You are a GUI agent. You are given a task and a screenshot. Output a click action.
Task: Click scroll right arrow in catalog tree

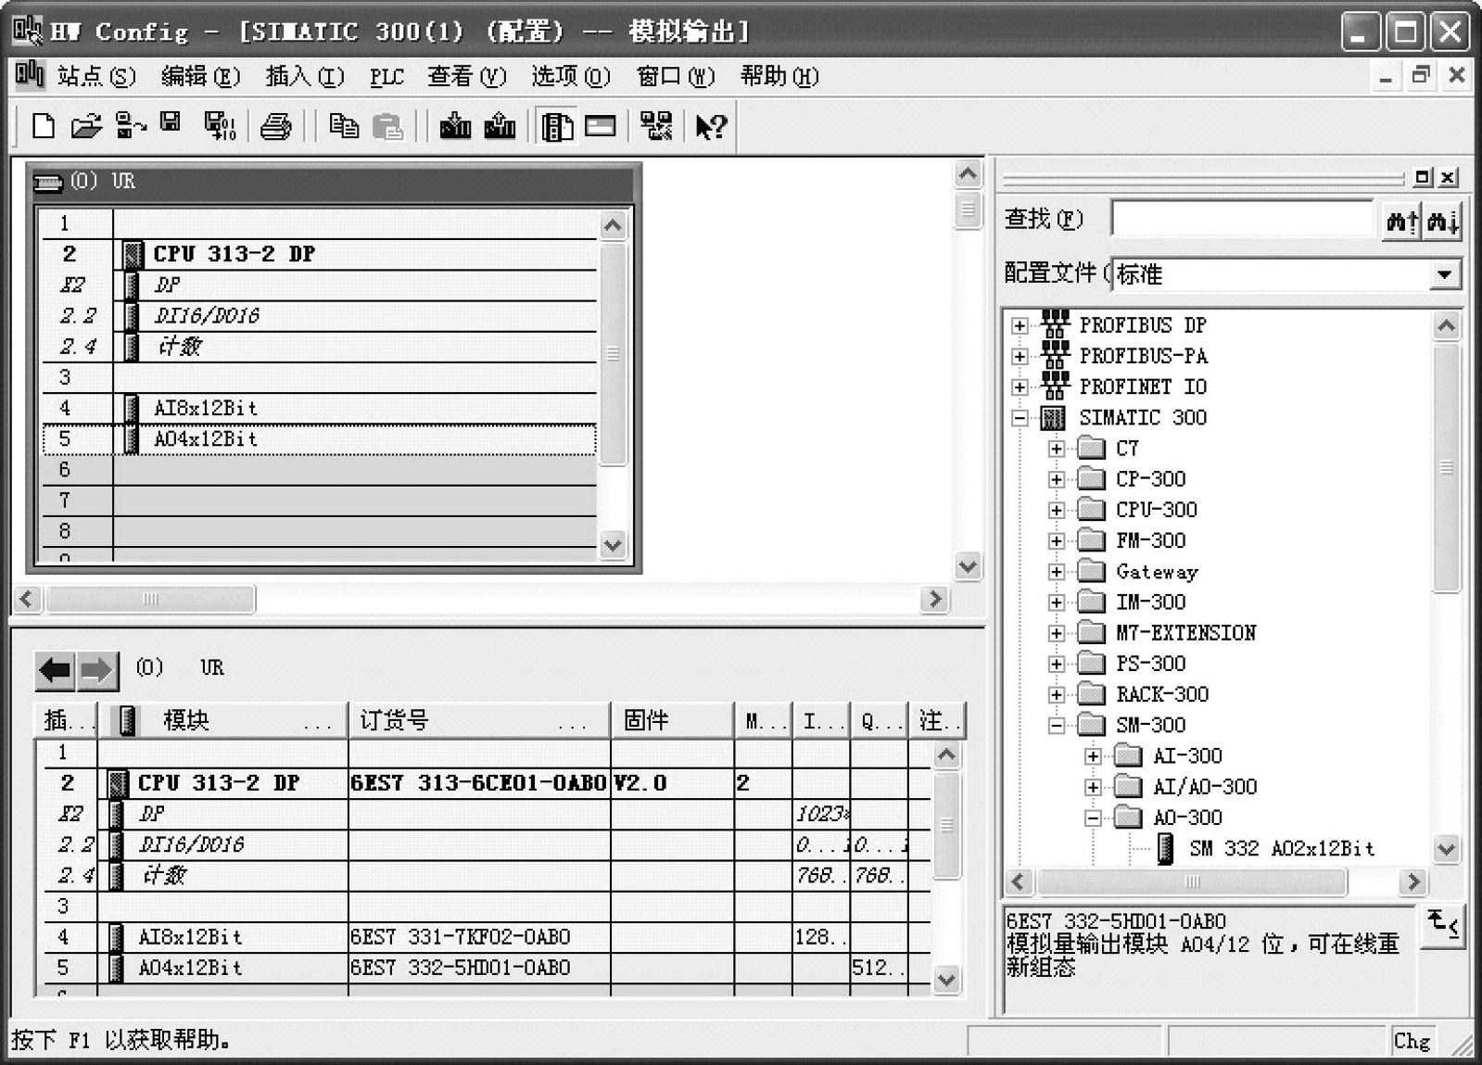click(x=1412, y=881)
